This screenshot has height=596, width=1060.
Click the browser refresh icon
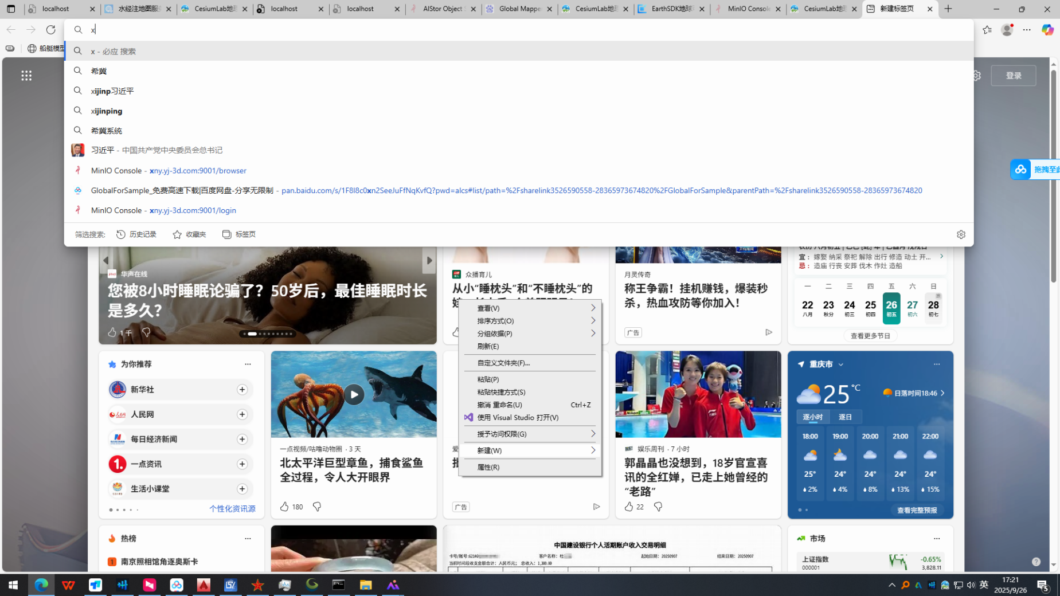50,30
